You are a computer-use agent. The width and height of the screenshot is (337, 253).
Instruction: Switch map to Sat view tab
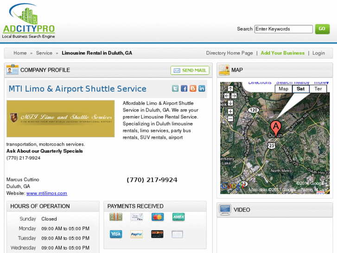(301, 89)
